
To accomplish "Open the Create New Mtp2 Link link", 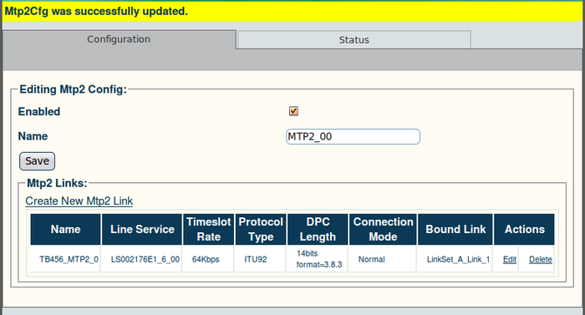I will tap(79, 201).
